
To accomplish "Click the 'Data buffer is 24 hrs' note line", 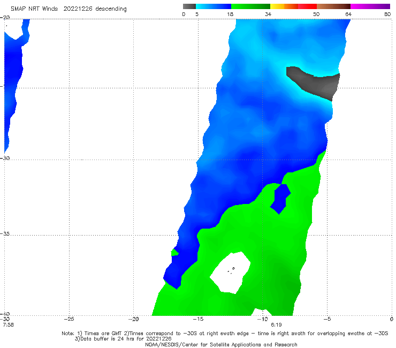I will [123, 339].
